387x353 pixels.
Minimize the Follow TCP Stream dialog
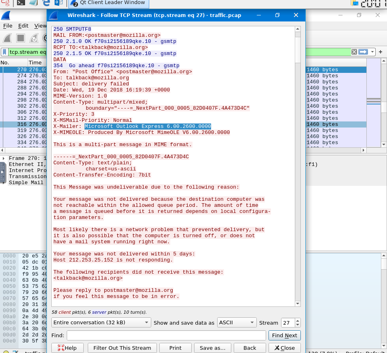[x=259, y=15]
